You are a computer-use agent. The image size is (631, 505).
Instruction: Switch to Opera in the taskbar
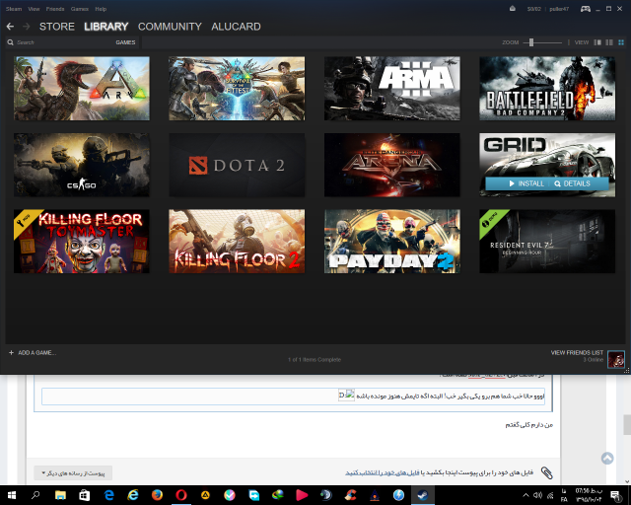click(x=181, y=495)
